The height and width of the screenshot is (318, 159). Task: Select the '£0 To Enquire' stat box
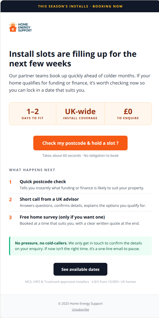(x=128, y=114)
